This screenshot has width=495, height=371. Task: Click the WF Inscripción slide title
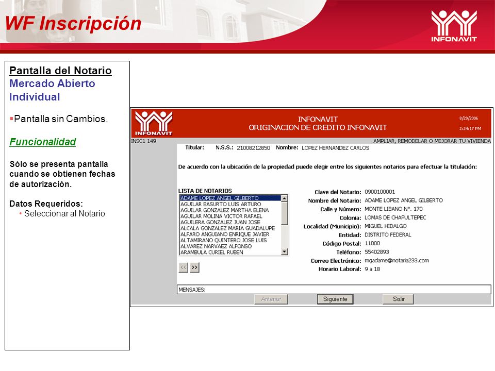pos(73,24)
